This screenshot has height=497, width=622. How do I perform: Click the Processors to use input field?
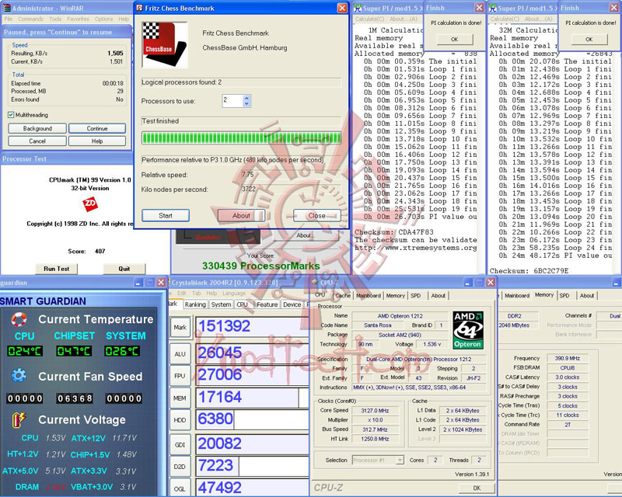(232, 101)
